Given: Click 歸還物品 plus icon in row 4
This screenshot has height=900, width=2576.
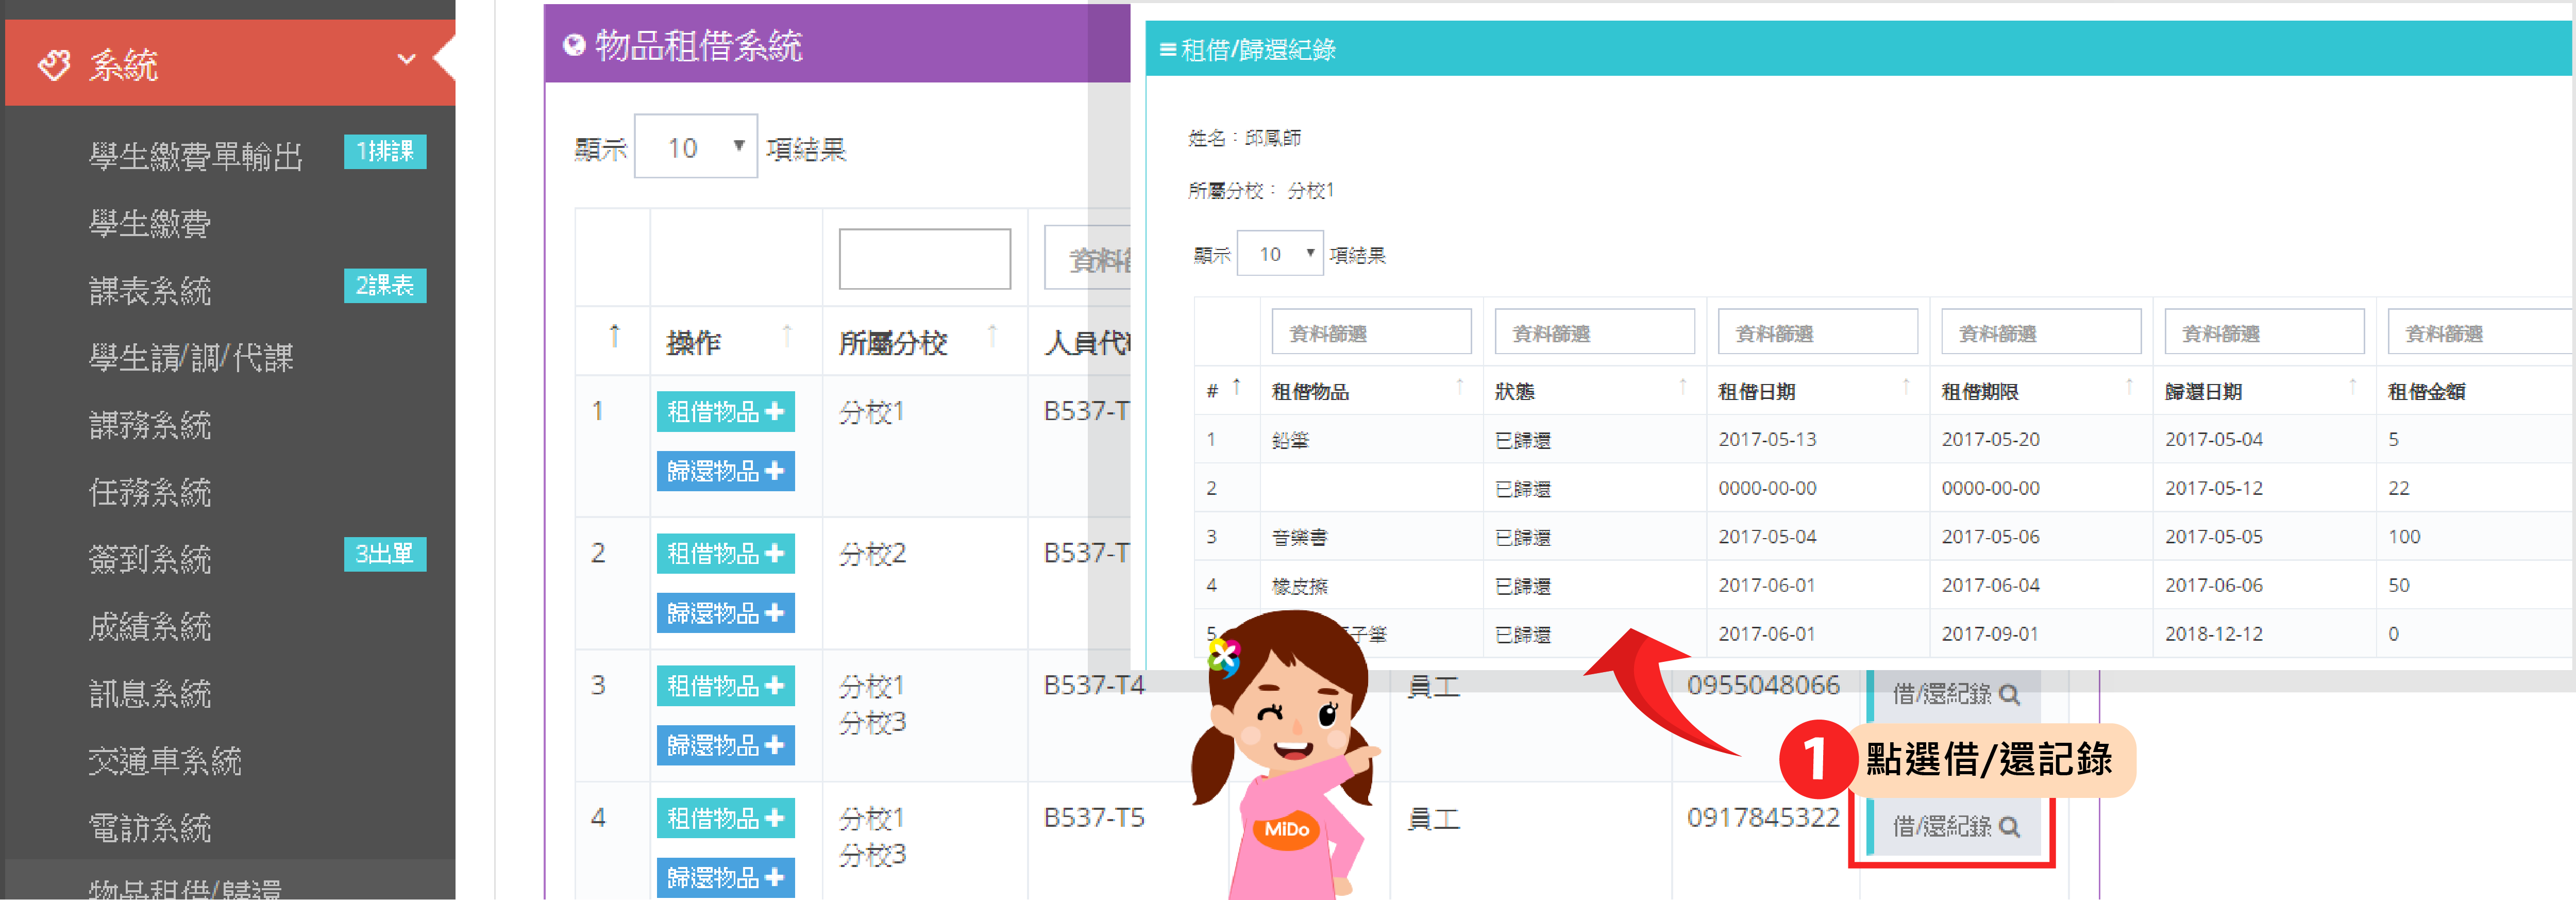Looking at the screenshot, I should click(x=775, y=877).
